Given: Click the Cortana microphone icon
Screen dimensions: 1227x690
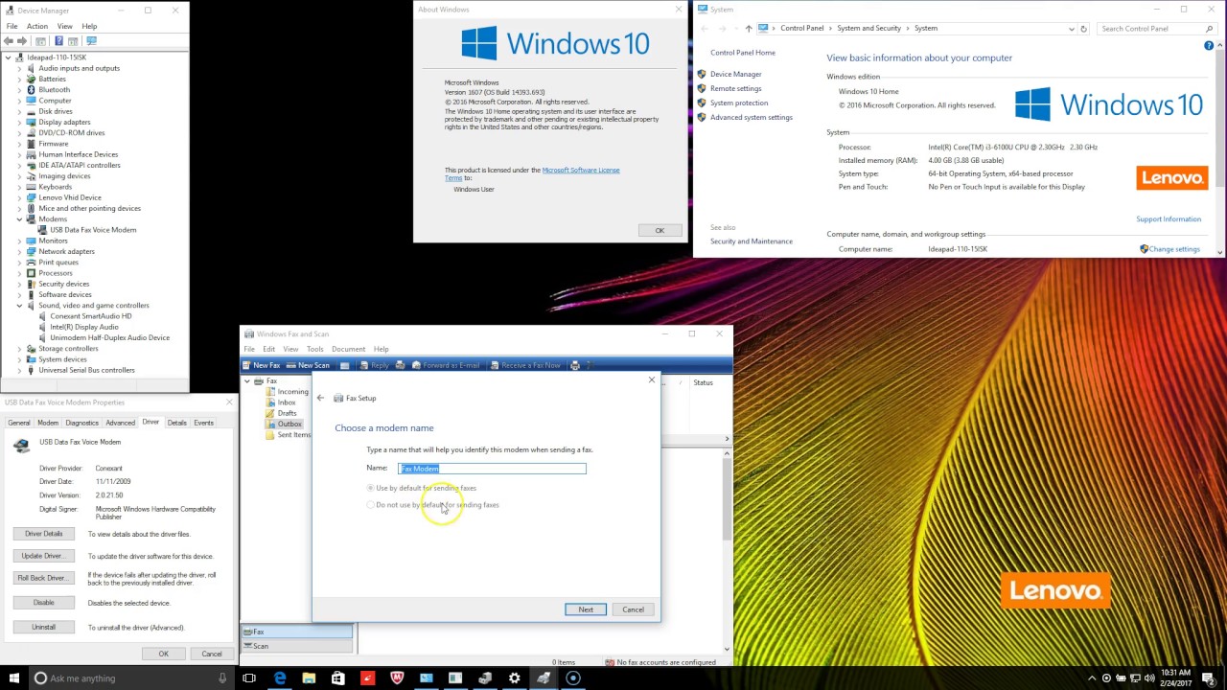Looking at the screenshot, I should point(222,678).
